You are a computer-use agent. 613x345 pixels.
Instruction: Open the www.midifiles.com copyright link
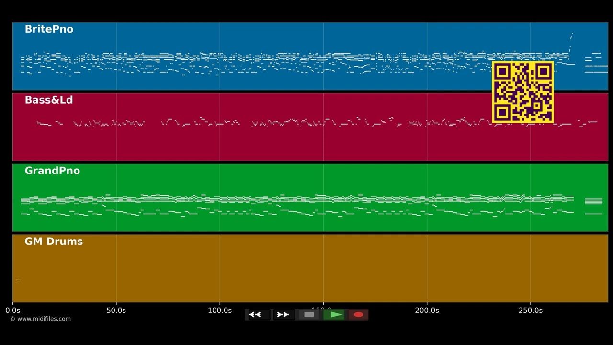[40, 319]
